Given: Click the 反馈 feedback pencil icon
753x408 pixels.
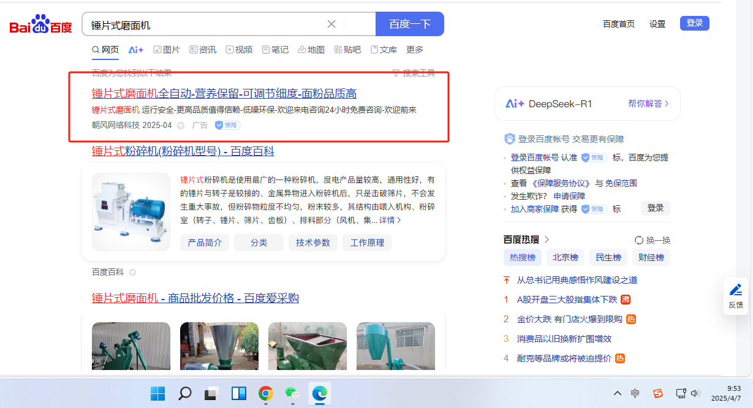Looking at the screenshot, I should pos(736,290).
